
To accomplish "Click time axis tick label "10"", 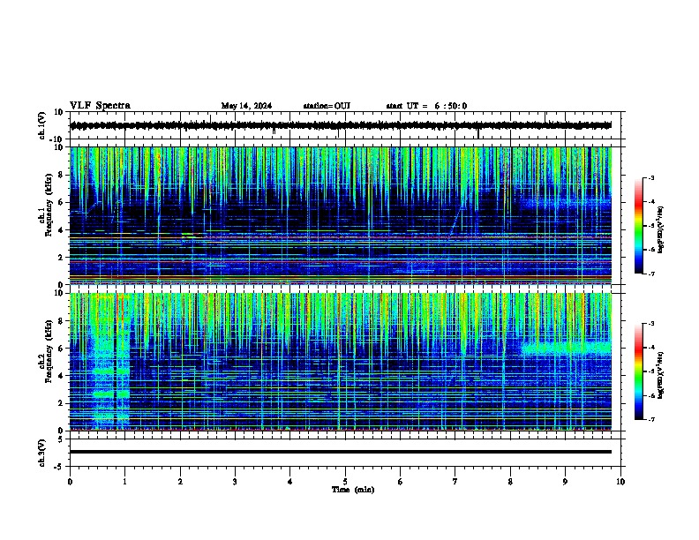I will 620,482.
